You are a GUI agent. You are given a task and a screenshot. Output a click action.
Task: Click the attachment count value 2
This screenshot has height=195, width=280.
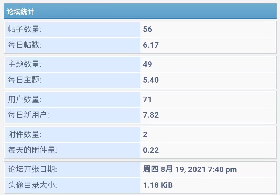coord(145,134)
